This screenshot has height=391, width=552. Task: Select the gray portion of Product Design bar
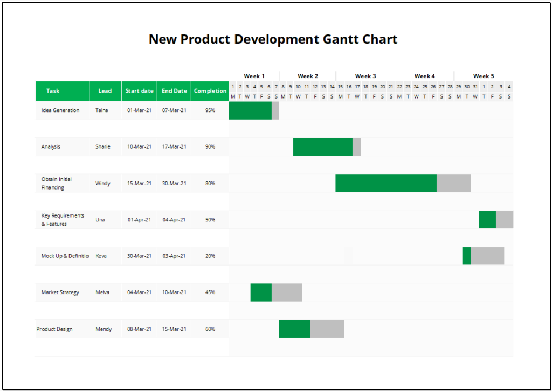327,329
